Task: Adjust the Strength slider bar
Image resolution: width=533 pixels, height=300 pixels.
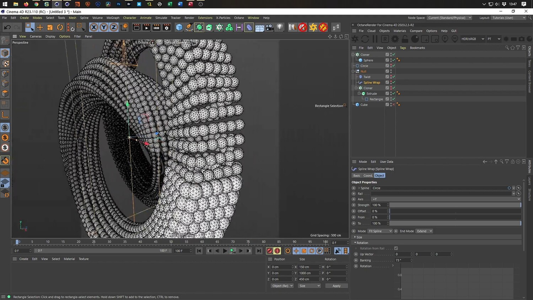Action: 455,205
